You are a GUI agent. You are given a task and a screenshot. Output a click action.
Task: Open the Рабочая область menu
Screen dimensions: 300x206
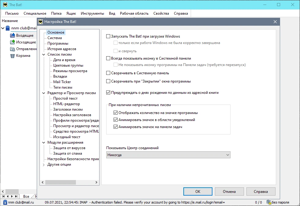coord(134,13)
